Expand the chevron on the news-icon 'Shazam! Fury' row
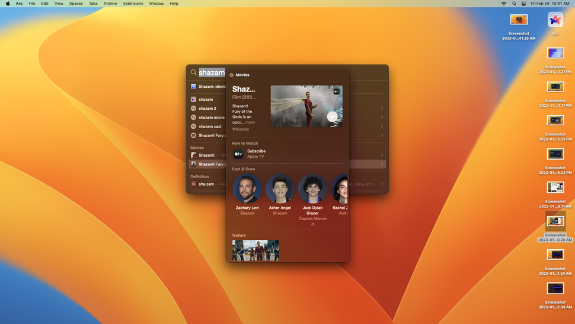This screenshot has width=575, height=324. click(x=382, y=135)
